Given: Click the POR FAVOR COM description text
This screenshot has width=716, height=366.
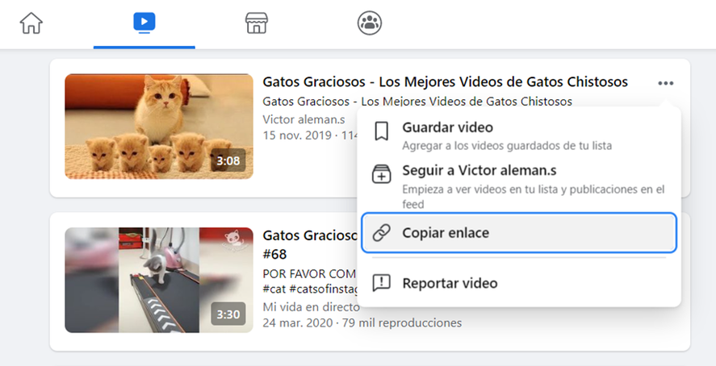Looking at the screenshot, I should (309, 274).
